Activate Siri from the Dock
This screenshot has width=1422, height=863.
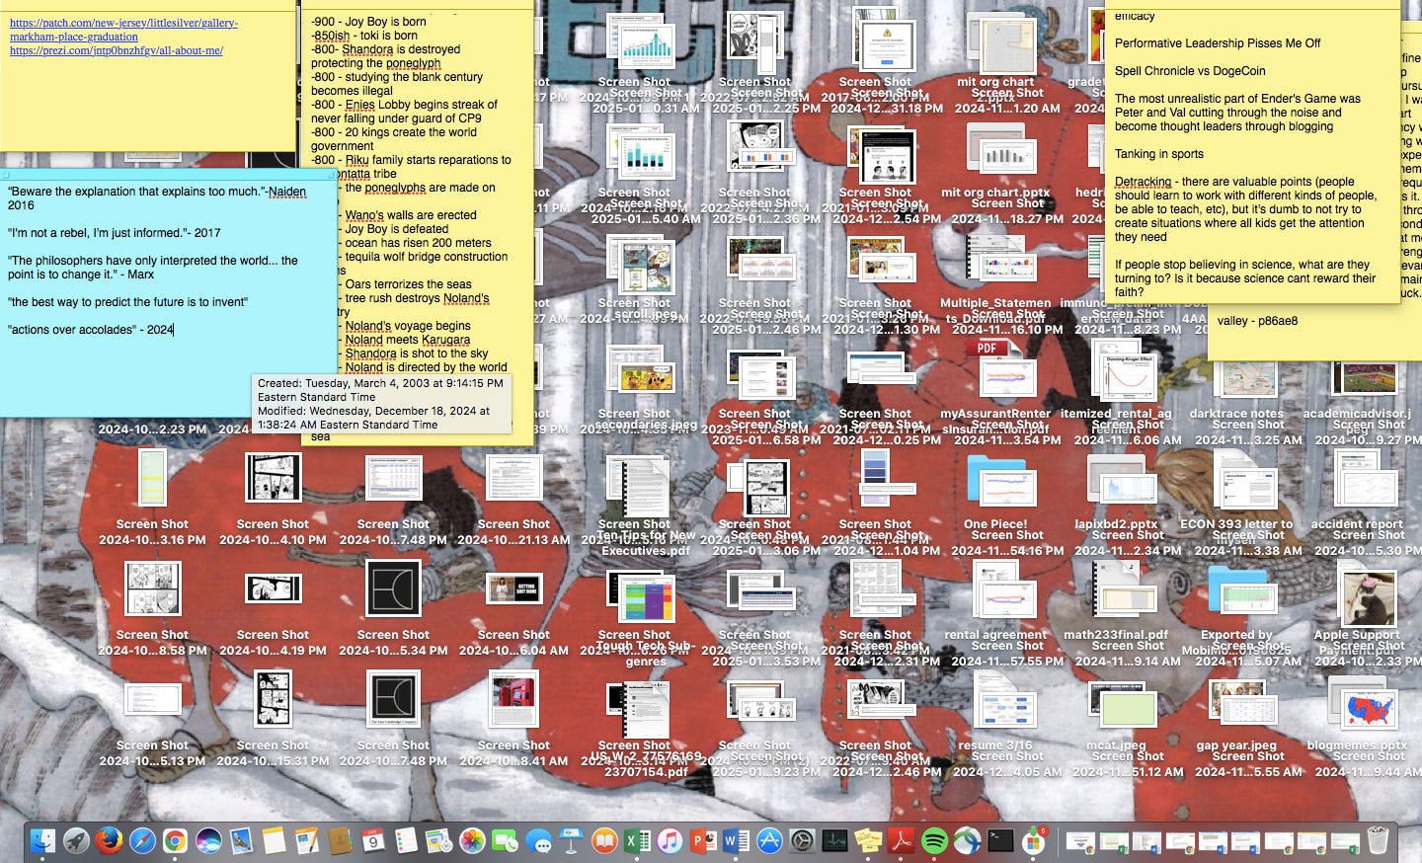208,841
